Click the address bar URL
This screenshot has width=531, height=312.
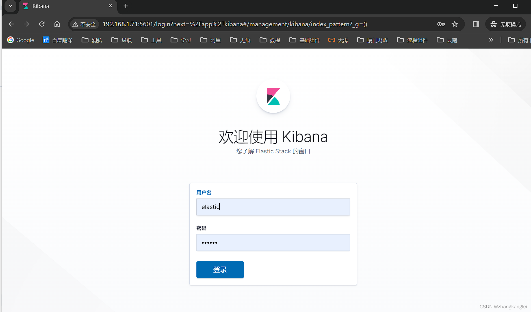[x=235, y=24]
